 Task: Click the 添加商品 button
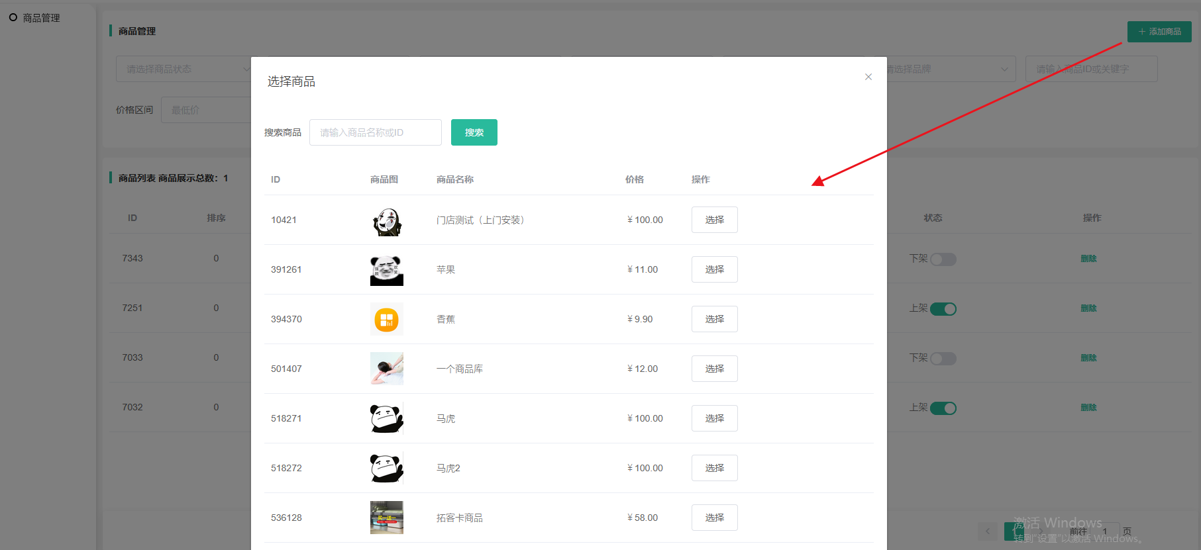tap(1159, 32)
